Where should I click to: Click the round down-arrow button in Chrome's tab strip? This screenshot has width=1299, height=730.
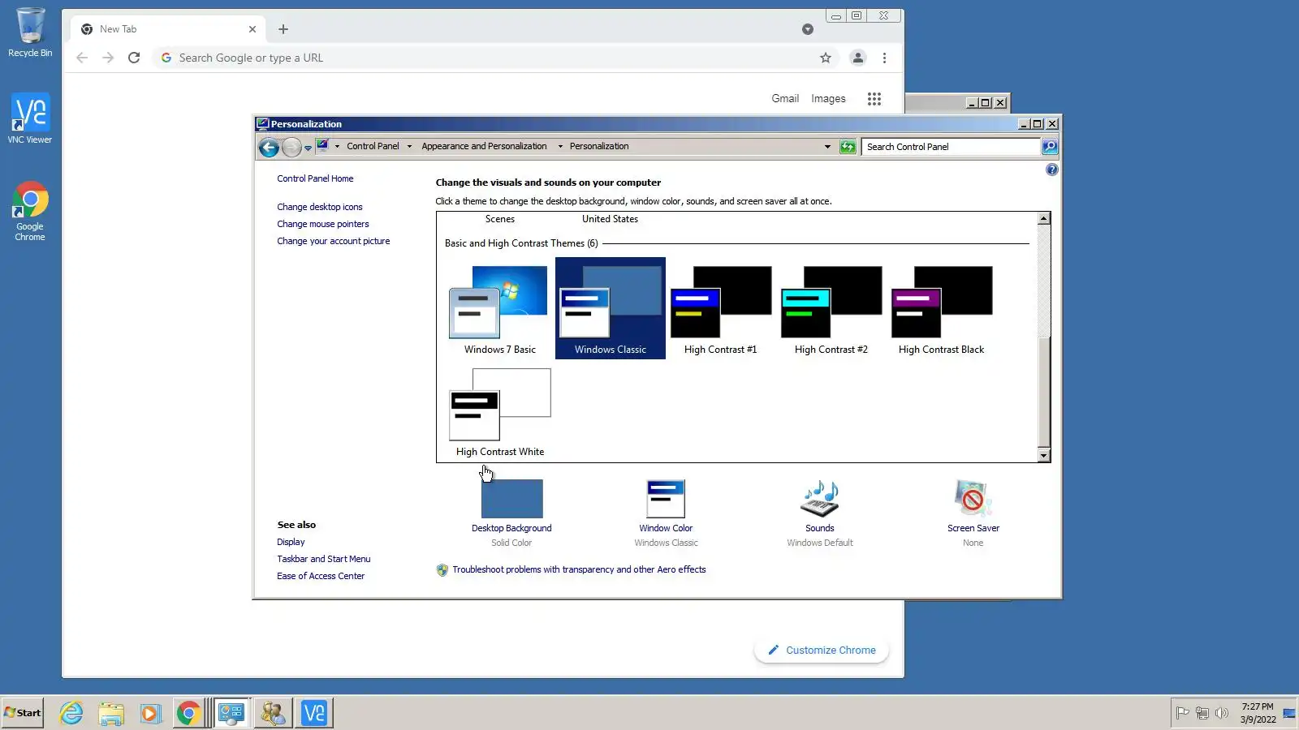808,29
